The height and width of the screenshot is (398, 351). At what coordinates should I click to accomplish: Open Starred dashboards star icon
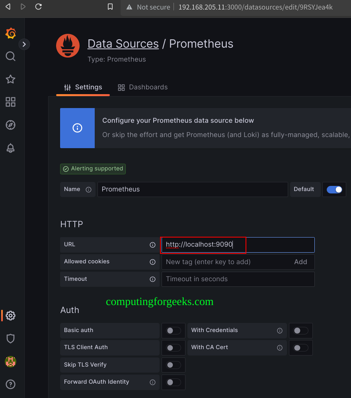coord(10,79)
